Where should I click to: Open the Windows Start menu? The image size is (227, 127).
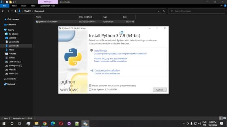tap(4, 123)
